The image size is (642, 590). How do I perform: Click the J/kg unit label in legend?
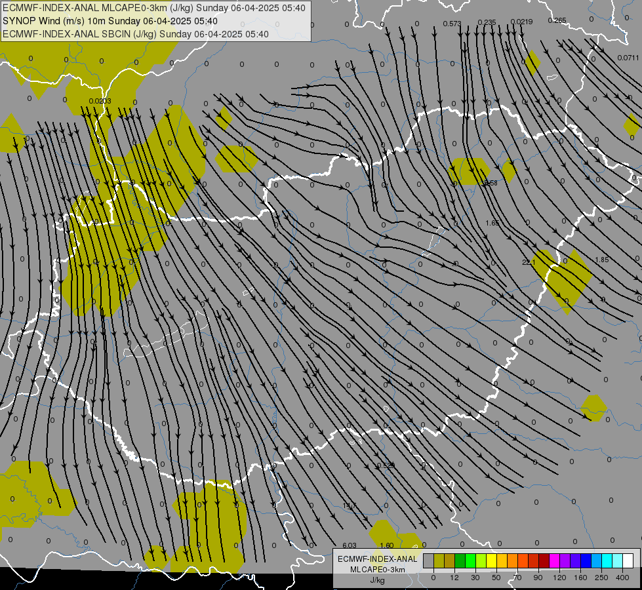pyautogui.click(x=378, y=580)
